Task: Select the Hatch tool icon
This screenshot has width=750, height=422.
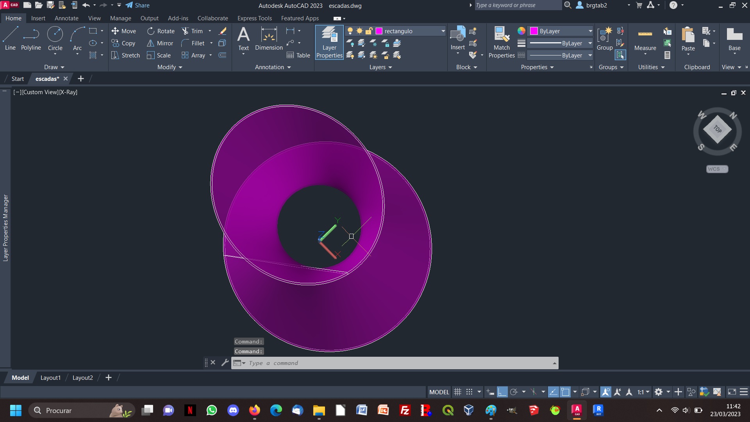Action: [93, 55]
